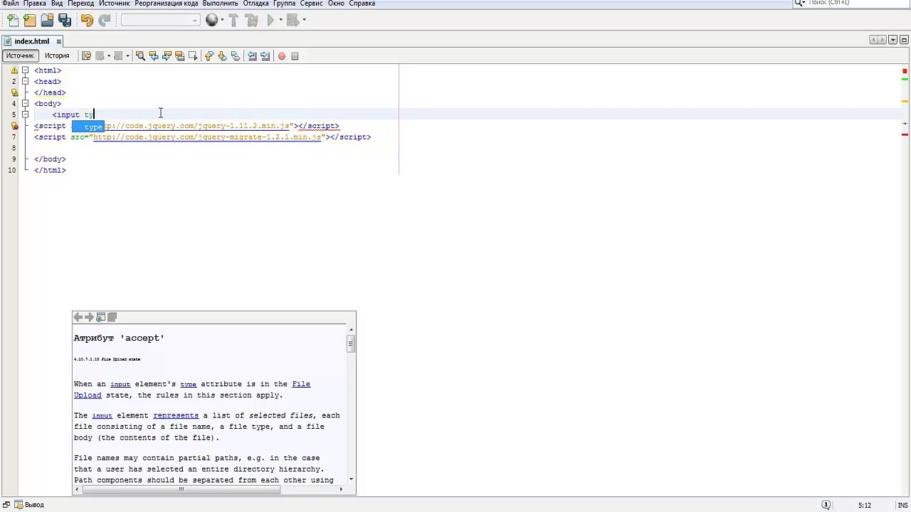The image size is (911, 512).
Task: Click the search field at top right
Action: click(x=851, y=3)
